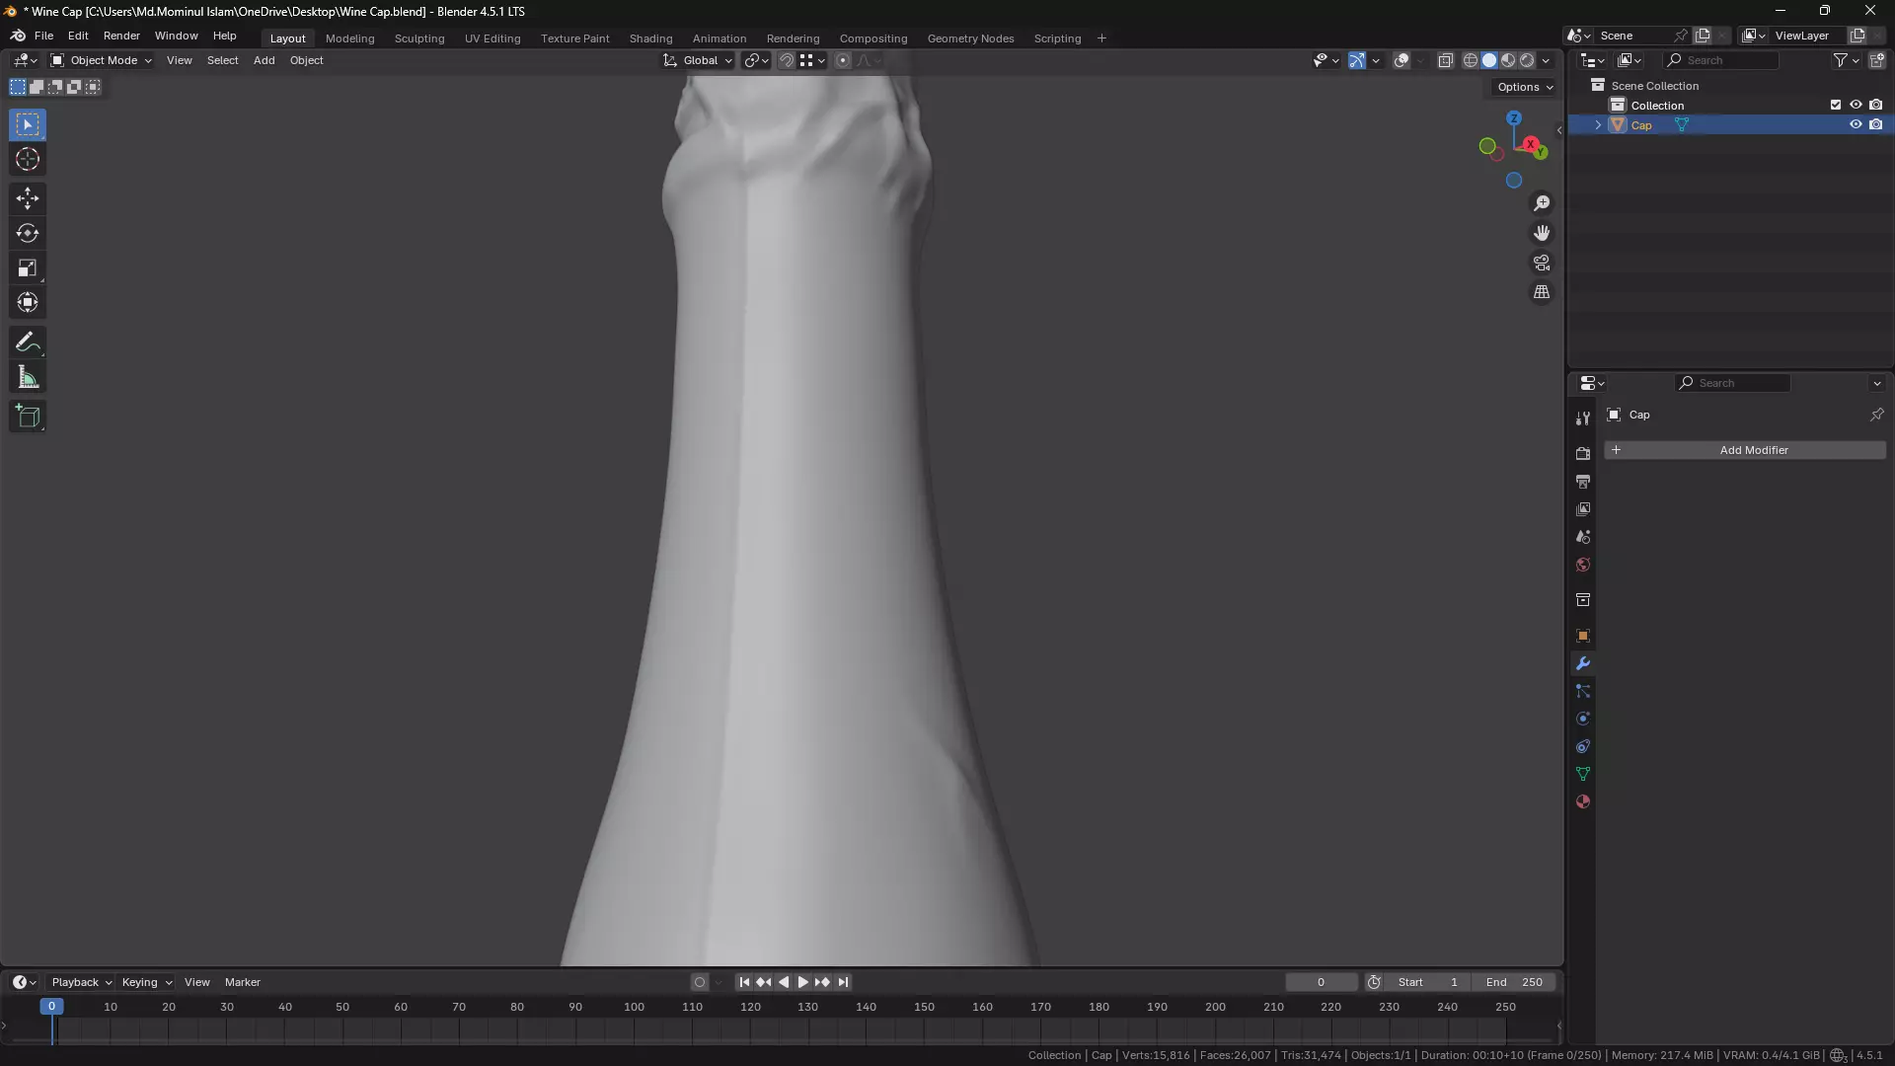Open the Physics properties tab

[1583, 719]
